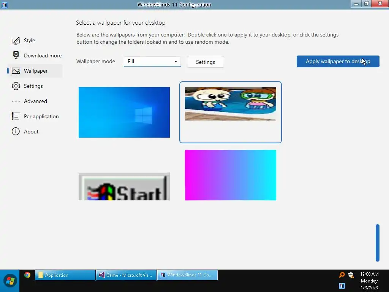
Task: Open the taskbar clock showing 12:00 AM
Action: 369,281
